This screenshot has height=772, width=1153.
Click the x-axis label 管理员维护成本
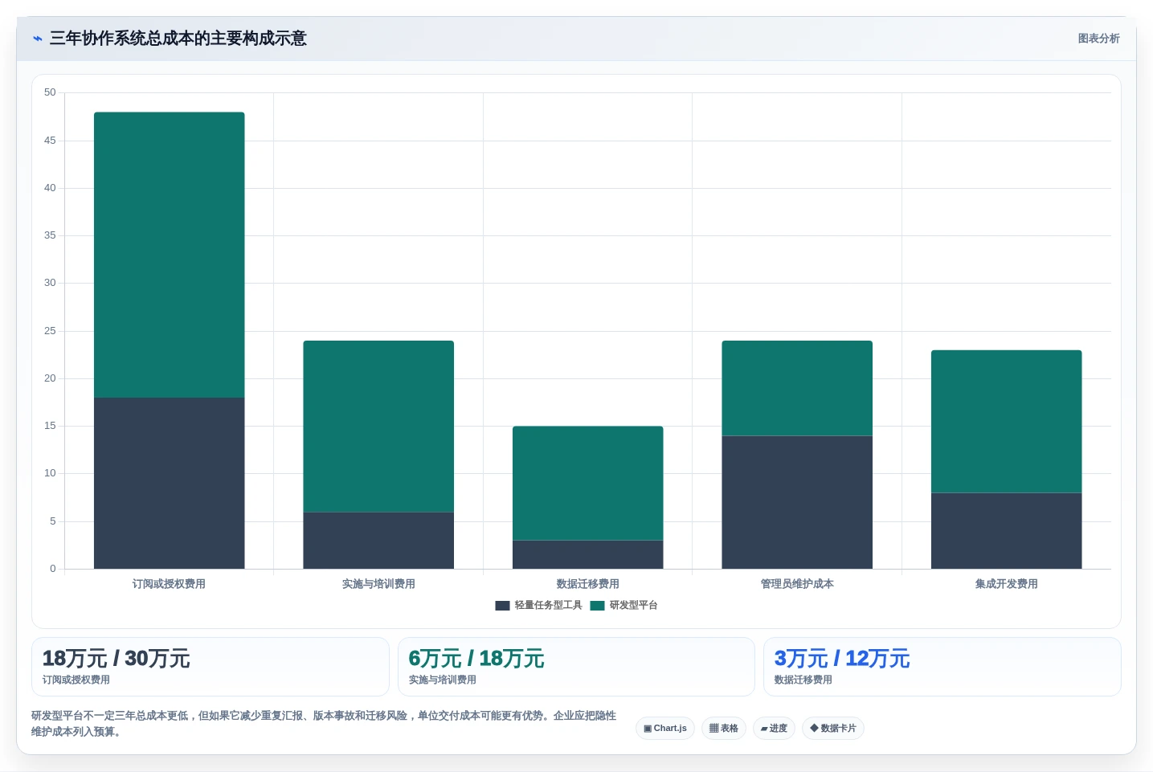click(x=797, y=584)
